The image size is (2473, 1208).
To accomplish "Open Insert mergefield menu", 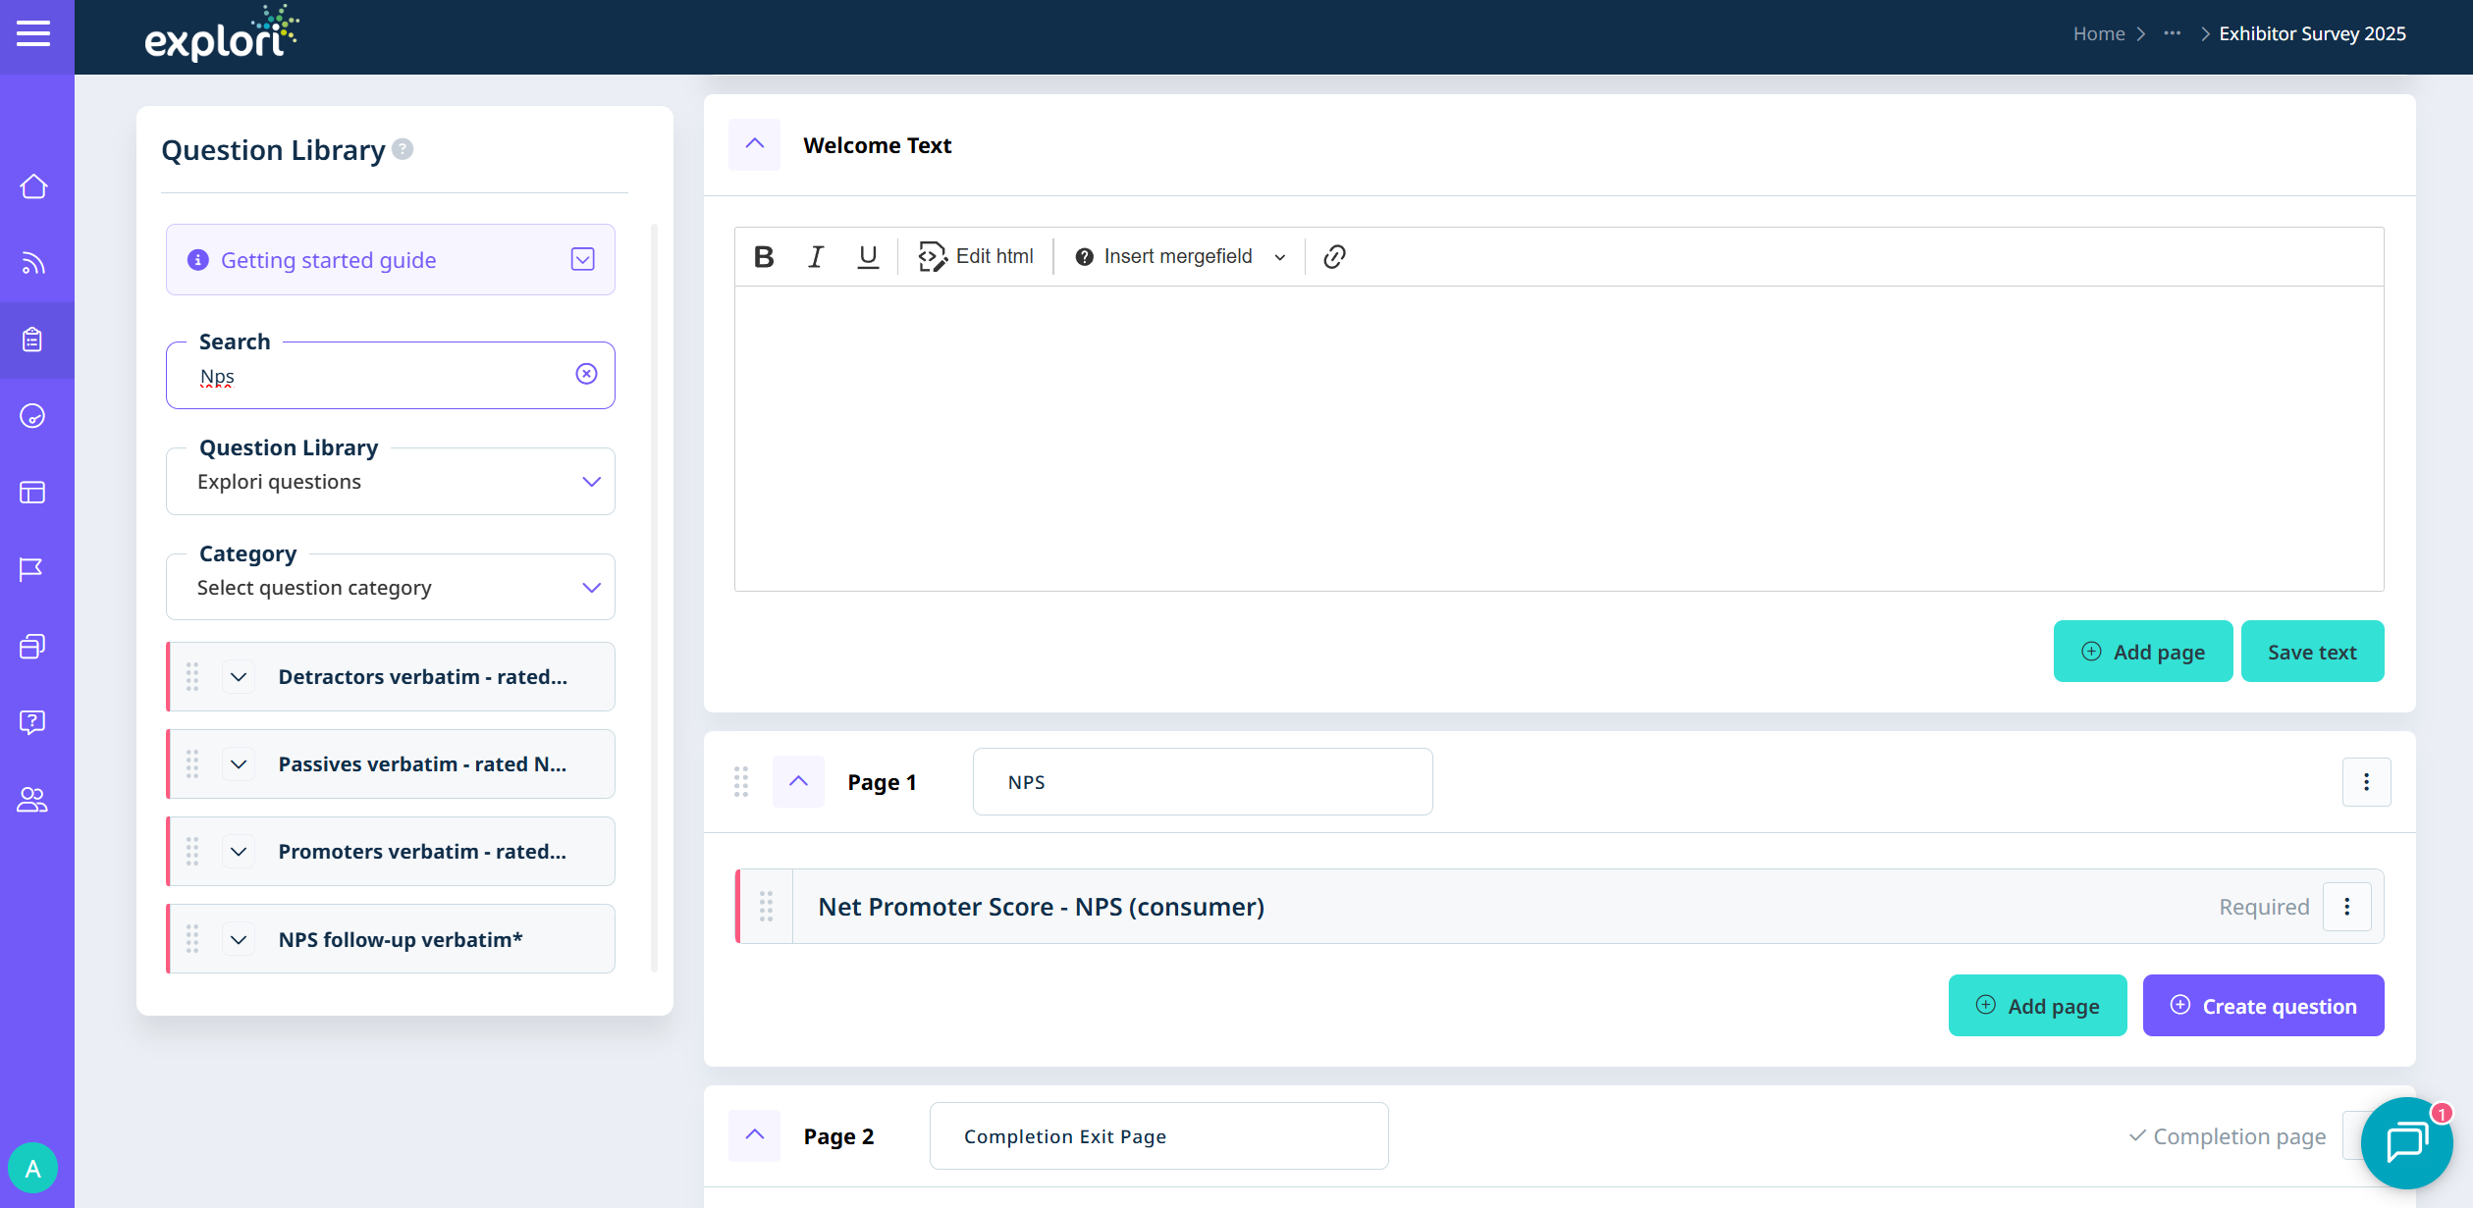I will pyautogui.click(x=1179, y=257).
